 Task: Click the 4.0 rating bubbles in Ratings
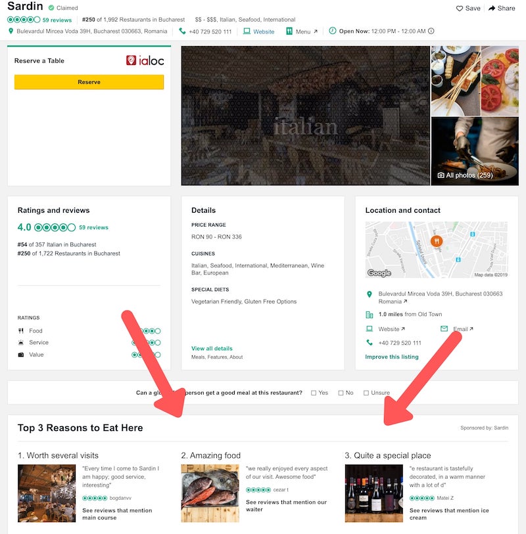(55, 227)
